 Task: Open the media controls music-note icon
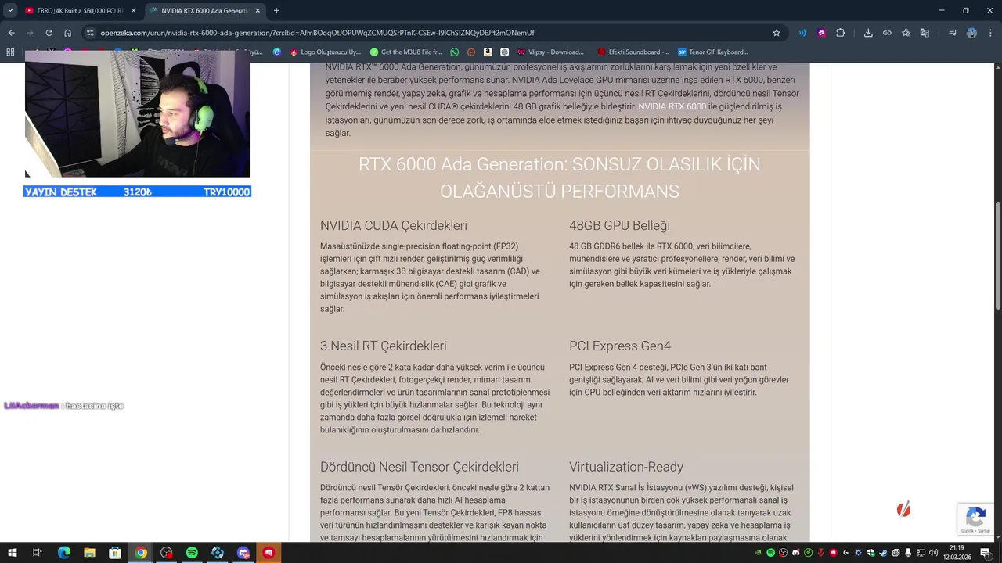(953, 33)
